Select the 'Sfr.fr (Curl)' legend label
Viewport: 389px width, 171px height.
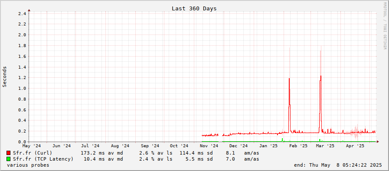coord(33,153)
